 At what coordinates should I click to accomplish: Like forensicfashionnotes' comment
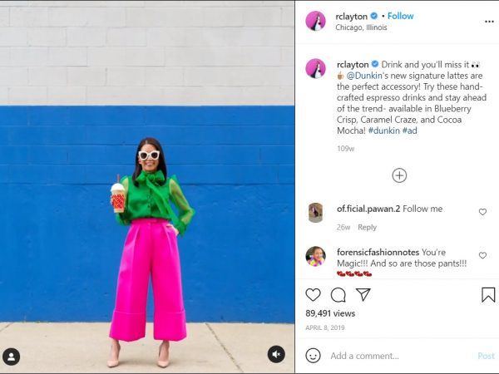pos(482,255)
